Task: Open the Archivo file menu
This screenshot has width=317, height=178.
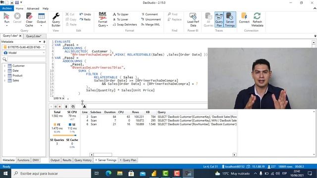Action: click(7, 8)
